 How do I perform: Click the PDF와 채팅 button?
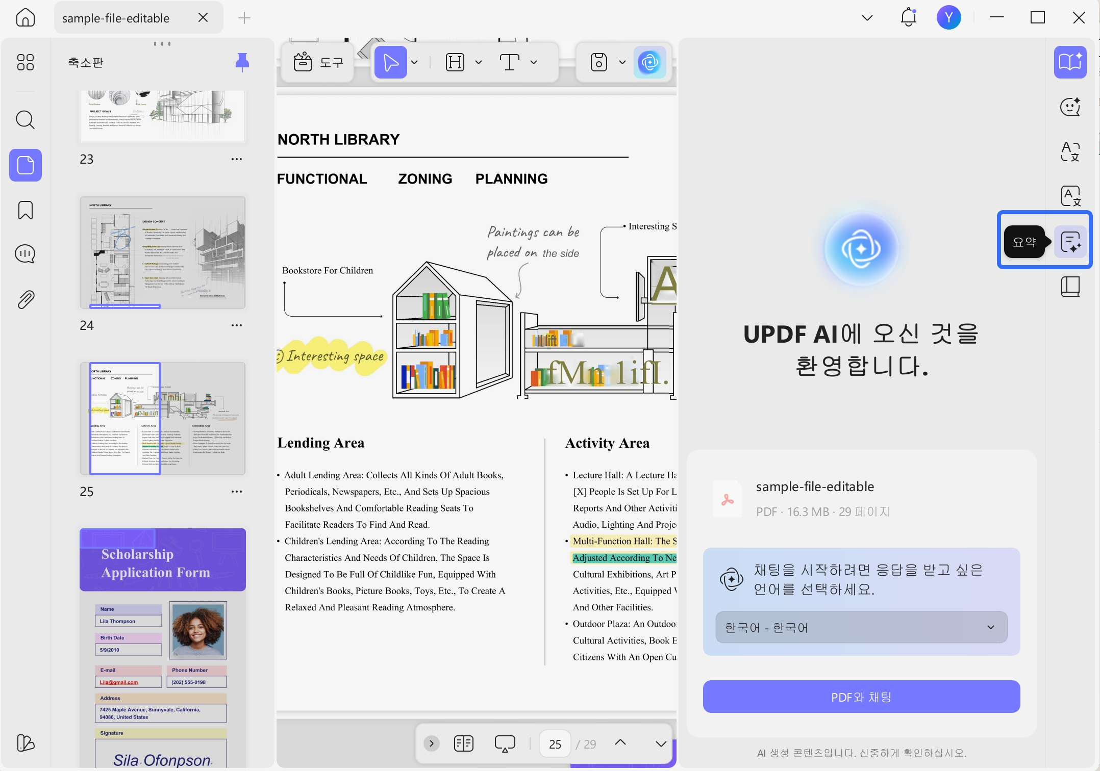tap(861, 697)
